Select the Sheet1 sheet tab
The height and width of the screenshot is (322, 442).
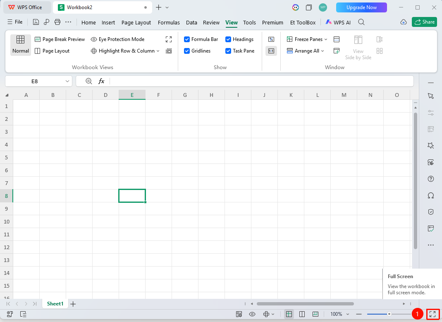click(55, 304)
